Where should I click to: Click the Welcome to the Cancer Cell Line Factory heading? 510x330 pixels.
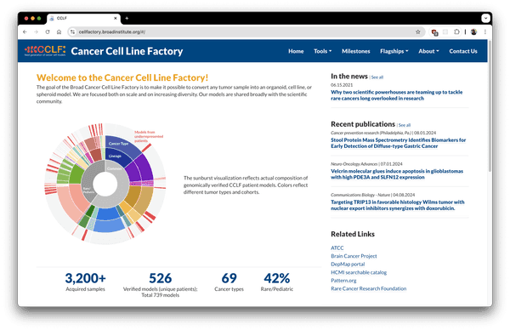[122, 77]
